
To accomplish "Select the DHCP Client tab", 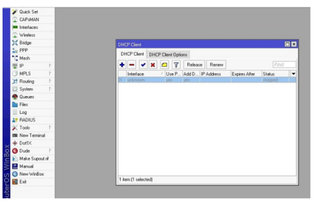I will [132, 54].
